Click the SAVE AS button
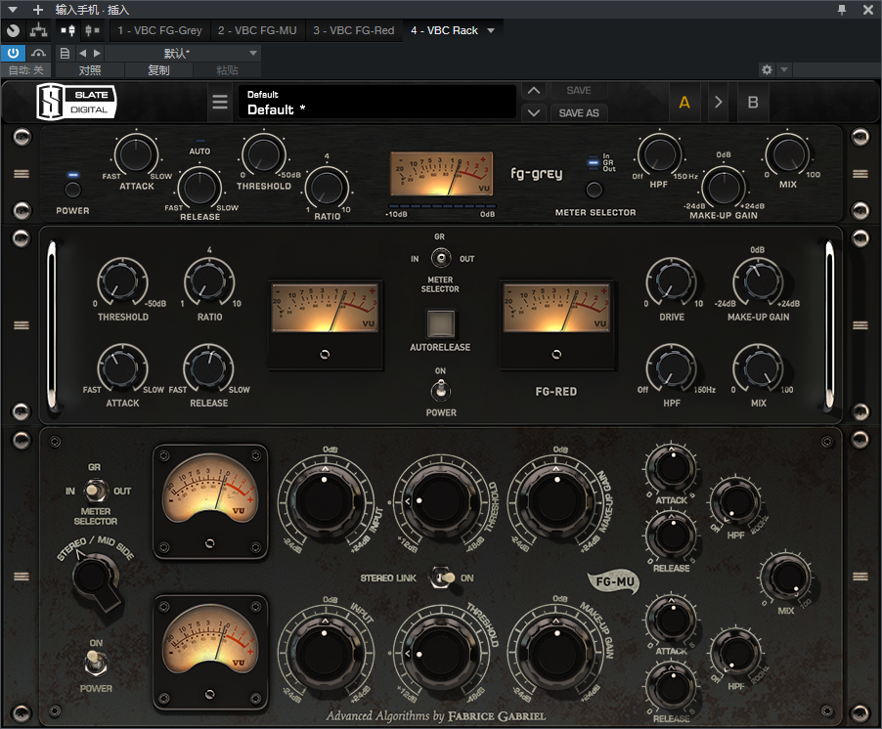882x729 pixels. click(578, 113)
